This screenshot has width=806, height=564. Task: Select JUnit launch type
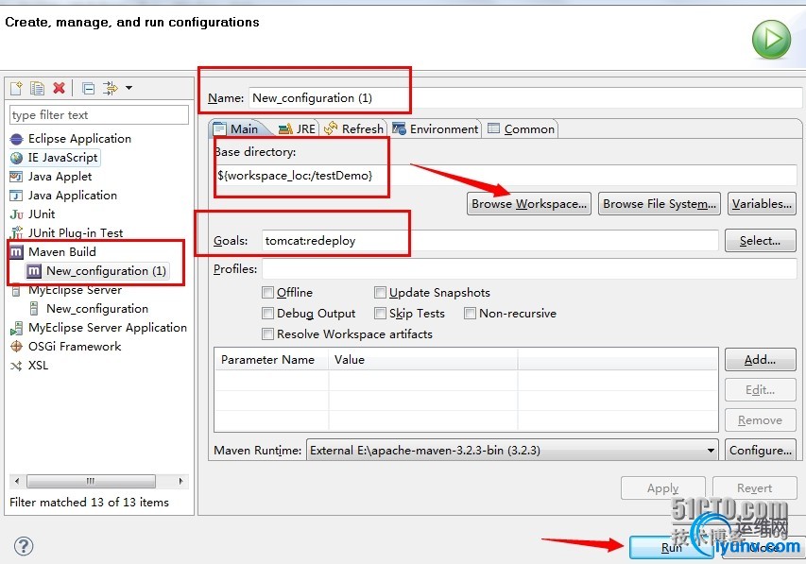point(42,214)
